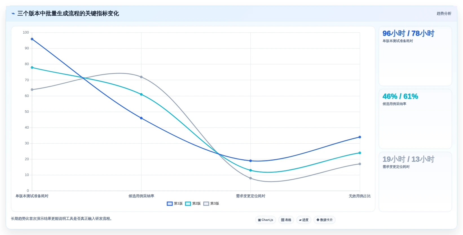463x235 pixels.
Task: Hide the 第2版 series via legend label
Action: 197,204
